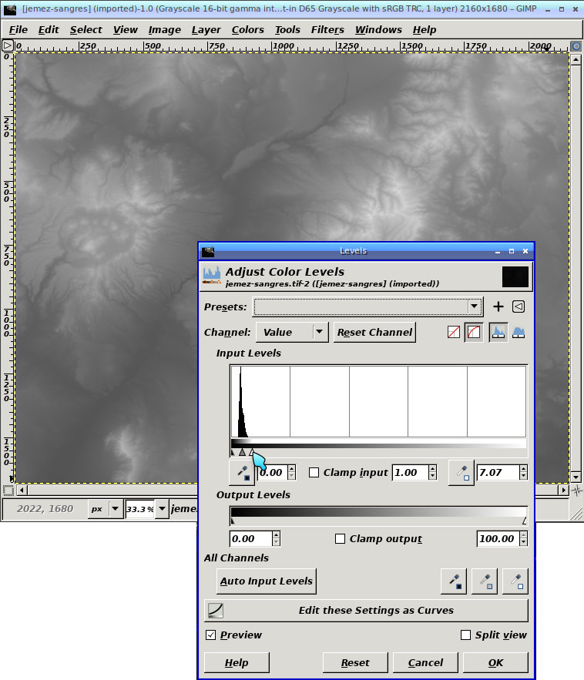Click the OK button
This screenshot has width=584, height=680.
[x=495, y=662]
